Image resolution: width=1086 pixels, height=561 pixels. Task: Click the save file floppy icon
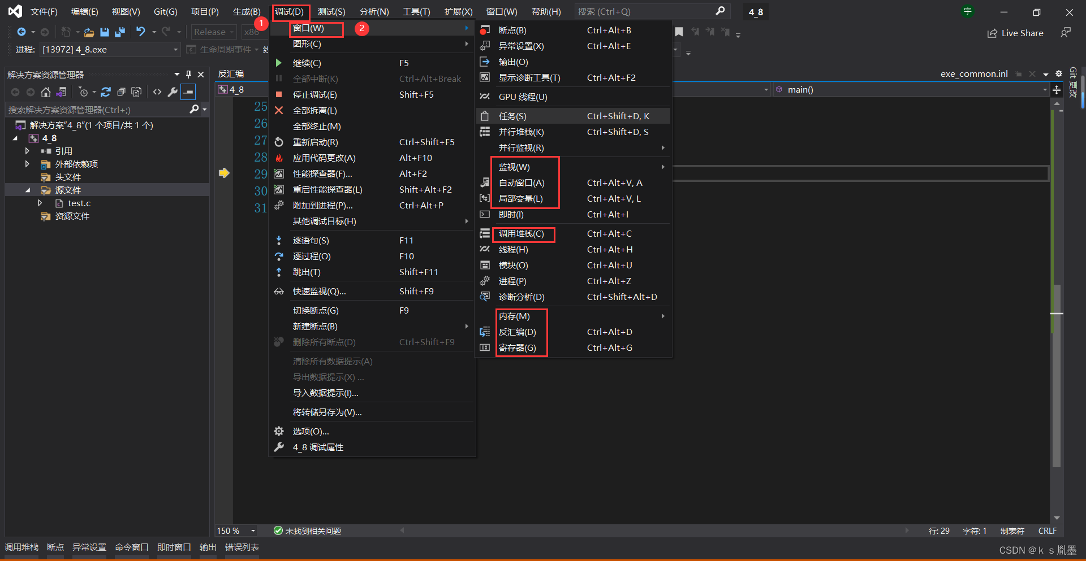(x=105, y=32)
